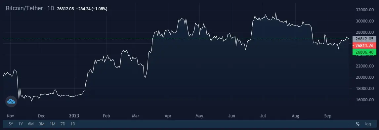Screen dimensions: 379x130
Task: Click the 22000.00 price axis label
Action: 364,66
